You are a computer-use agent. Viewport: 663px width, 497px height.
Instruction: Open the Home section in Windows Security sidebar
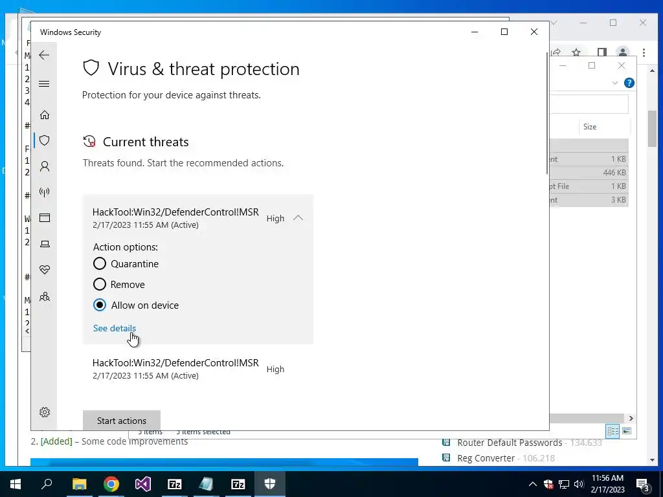(45, 115)
